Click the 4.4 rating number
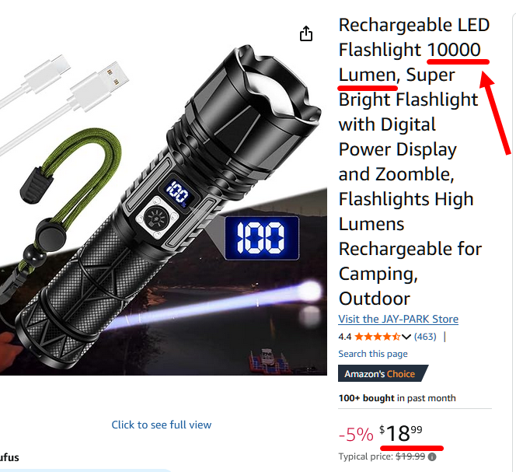The height and width of the screenshot is (472, 516). pyautogui.click(x=344, y=337)
